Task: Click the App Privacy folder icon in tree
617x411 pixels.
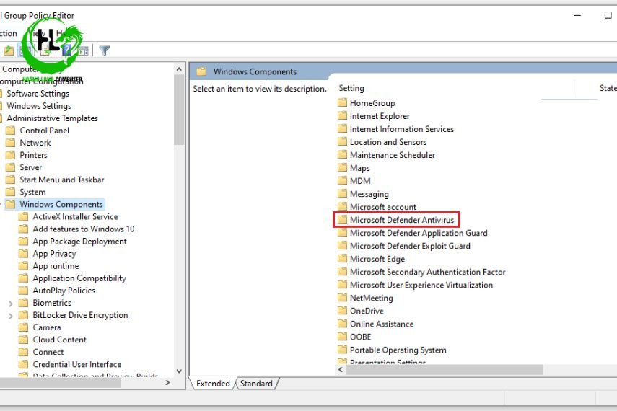Action: click(x=24, y=254)
